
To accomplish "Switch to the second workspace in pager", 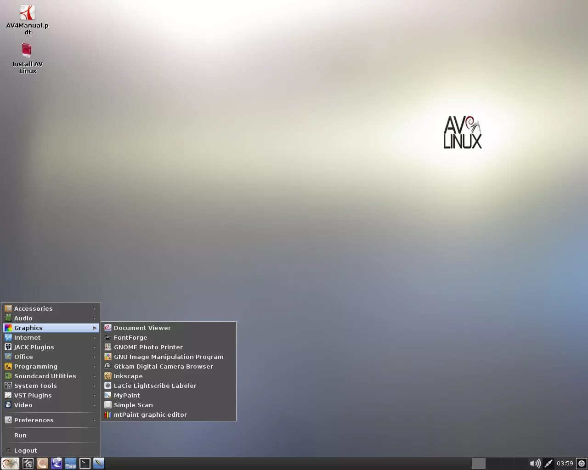I will (x=493, y=464).
